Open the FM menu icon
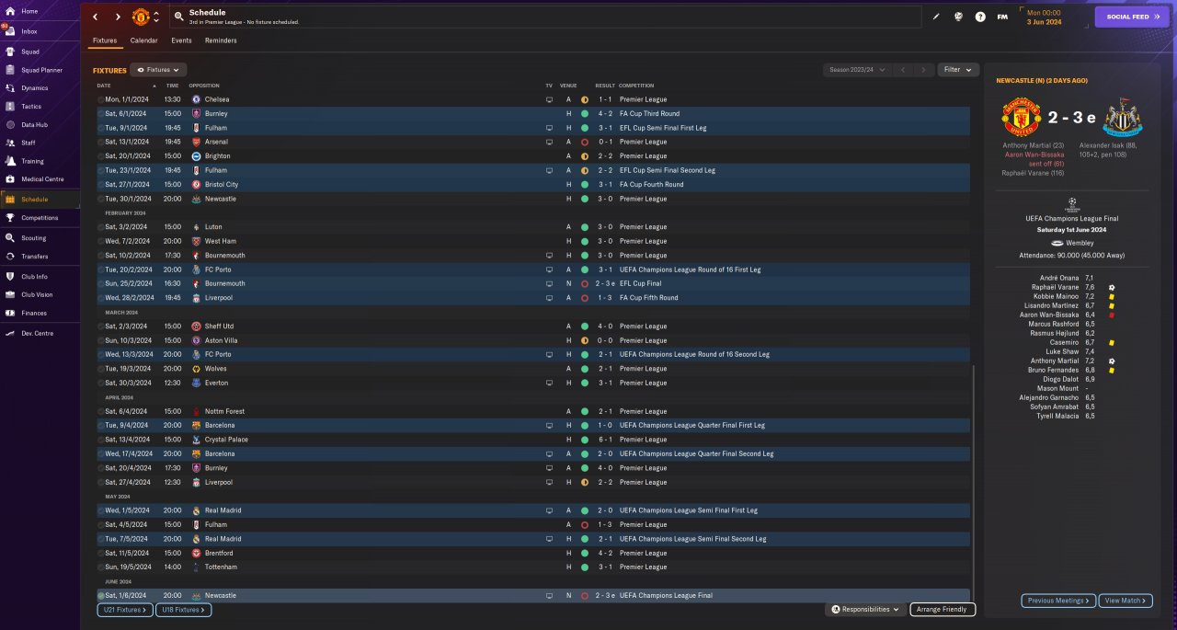 [1002, 17]
